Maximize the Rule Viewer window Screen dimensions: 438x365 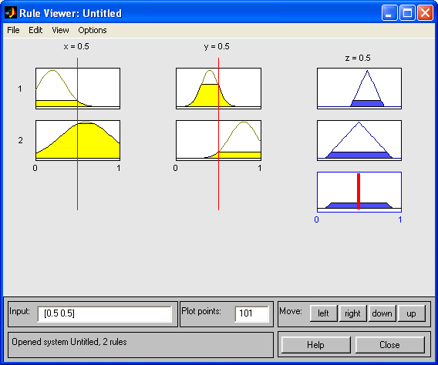coord(407,12)
